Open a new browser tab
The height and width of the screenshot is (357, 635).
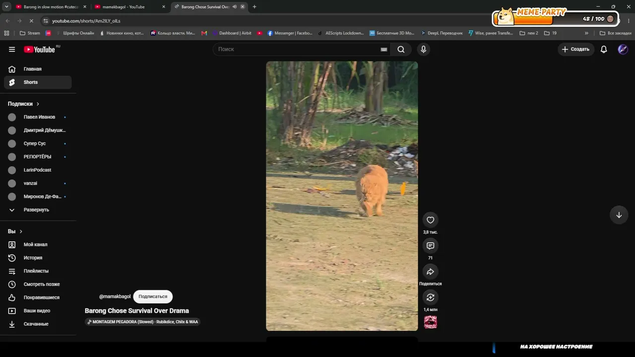coord(254,7)
